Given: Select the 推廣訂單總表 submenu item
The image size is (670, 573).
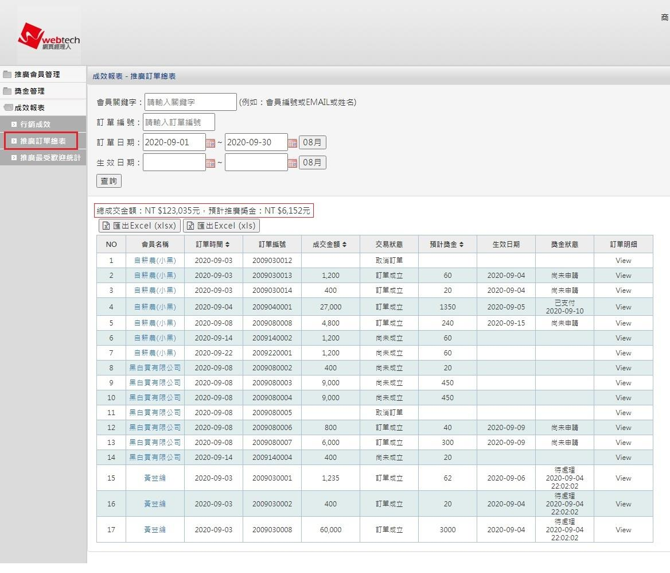Looking at the screenshot, I should pos(42,141).
